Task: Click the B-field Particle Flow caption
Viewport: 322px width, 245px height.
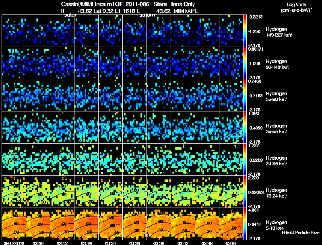Action: click(301, 233)
